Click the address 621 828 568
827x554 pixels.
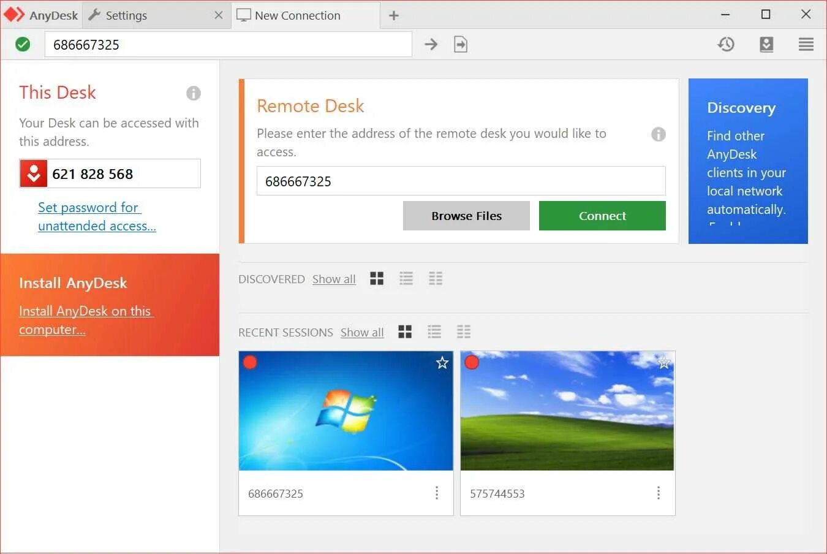(93, 174)
